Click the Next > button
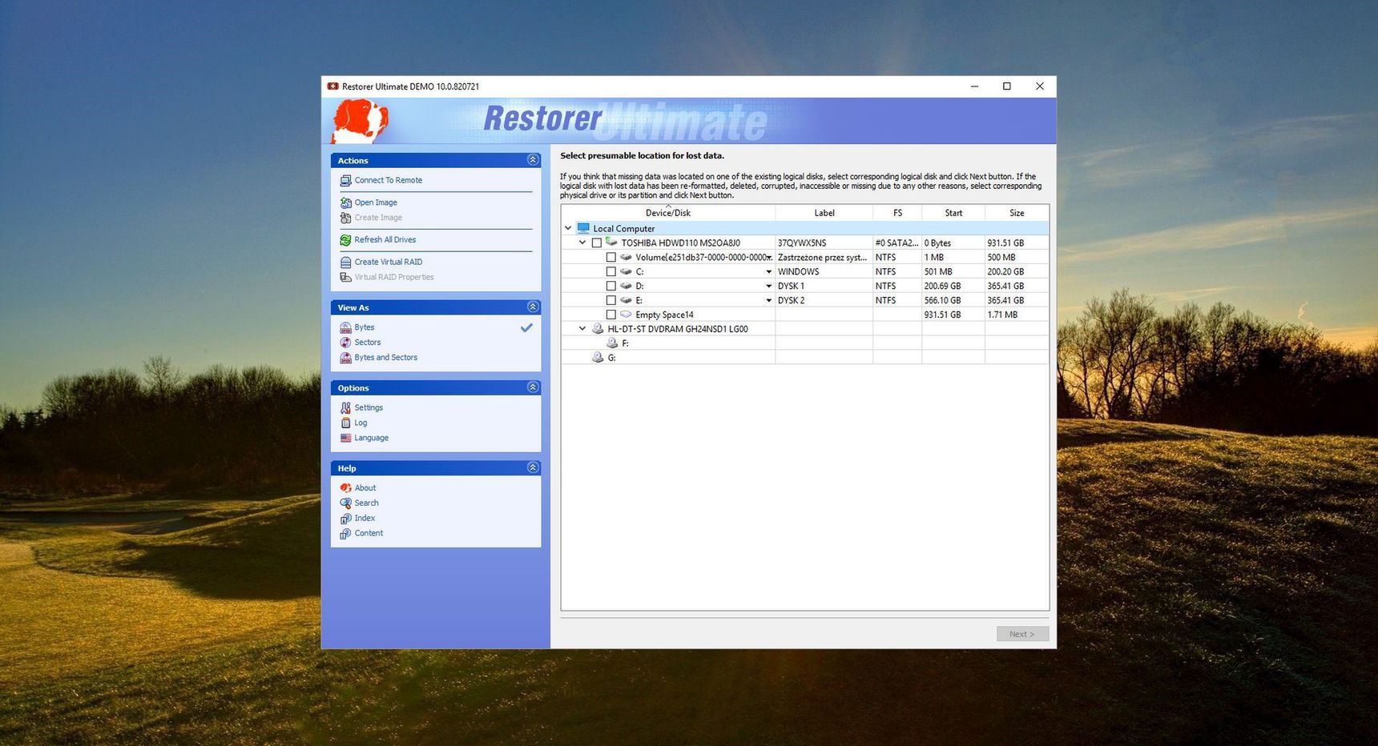This screenshot has width=1378, height=746. pyautogui.click(x=1022, y=634)
